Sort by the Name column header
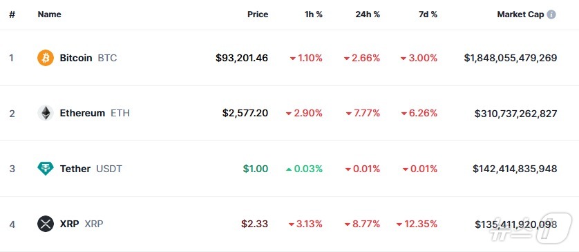This screenshot has height=252, width=579. tap(50, 14)
